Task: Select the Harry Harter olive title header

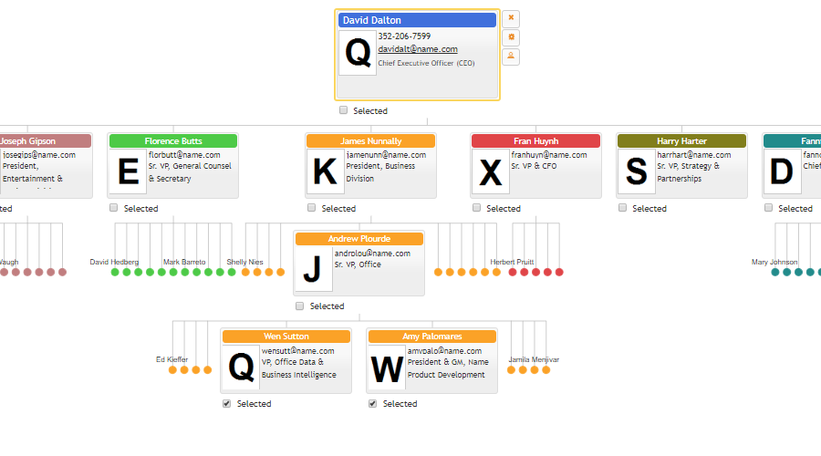Action: pyautogui.click(x=681, y=140)
